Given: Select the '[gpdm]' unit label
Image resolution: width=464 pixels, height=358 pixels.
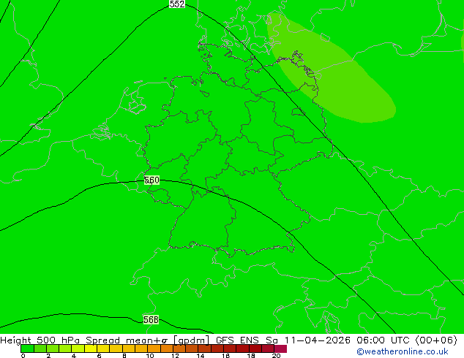Looking at the screenshot, I should point(191,340).
